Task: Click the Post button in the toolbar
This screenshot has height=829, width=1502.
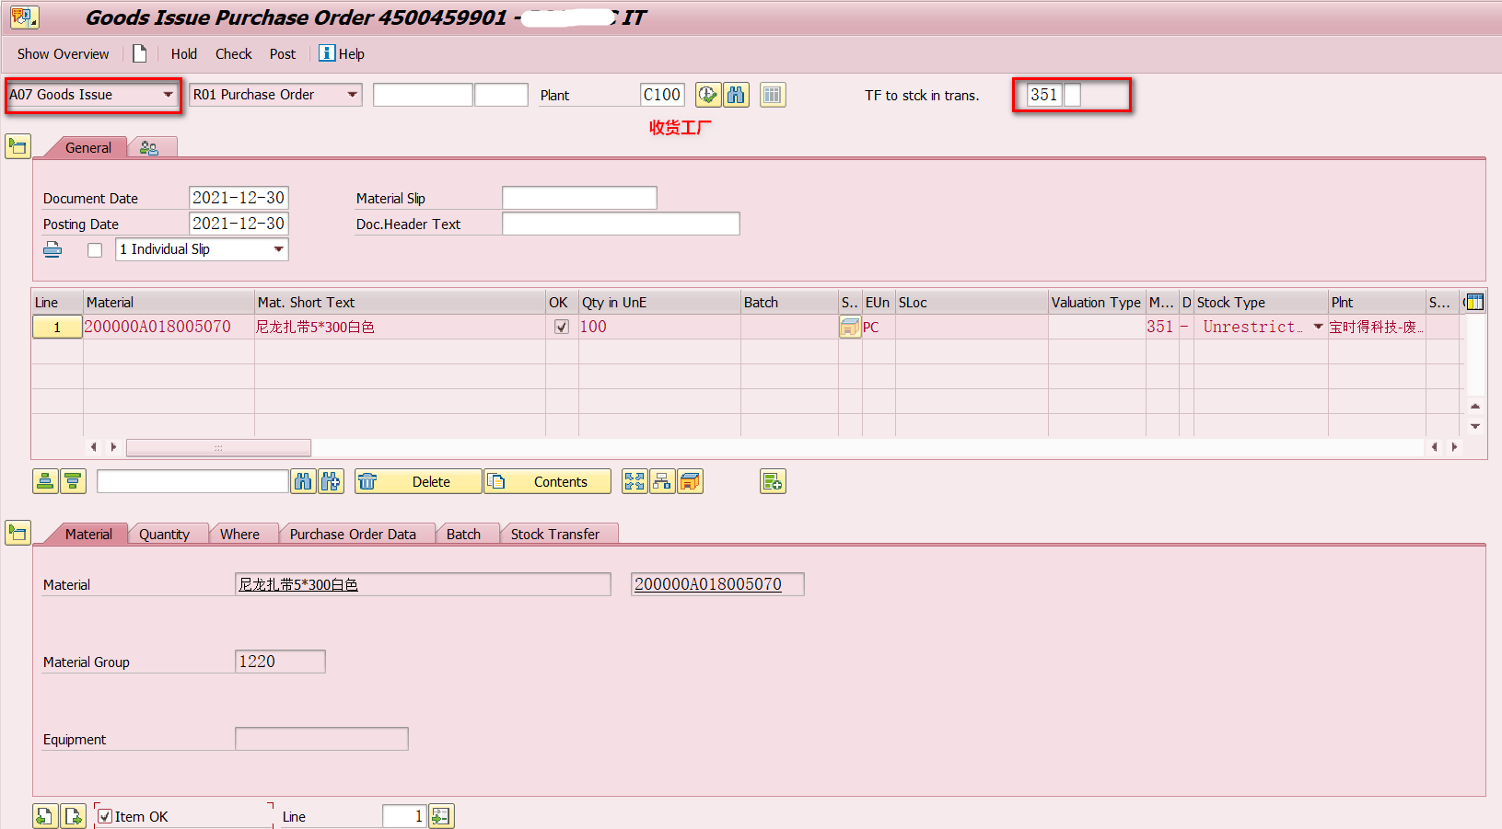Action: tap(283, 53)
